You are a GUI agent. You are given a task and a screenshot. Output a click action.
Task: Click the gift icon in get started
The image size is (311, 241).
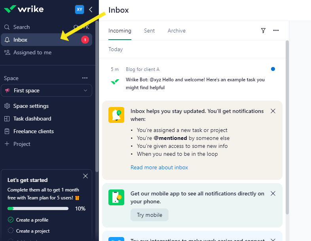[x=77, y=198]
